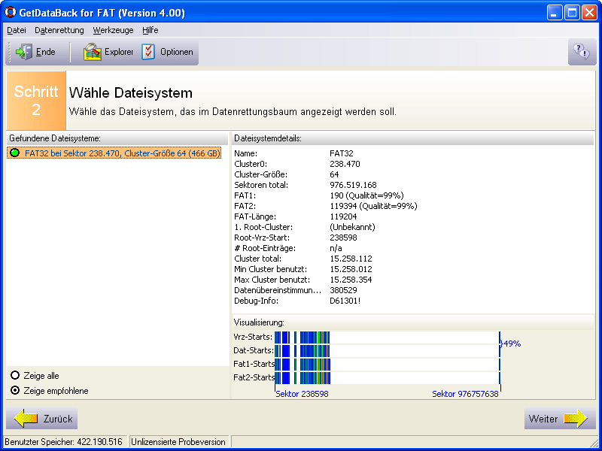Click the Cluster0 value 238.470
The width and height of the screenshot is (602, 451).
click(x=345, y=164)
